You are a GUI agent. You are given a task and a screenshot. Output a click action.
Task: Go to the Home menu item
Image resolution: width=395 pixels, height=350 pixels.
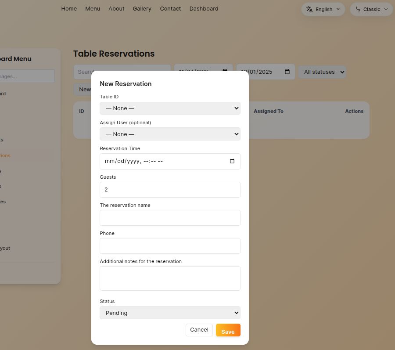(69, 8)
